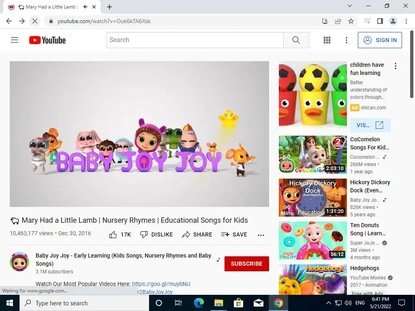This screenshot has width=415, height=311.
Task: Open the YouTube apps grid
Action: (x=327, y=40)
